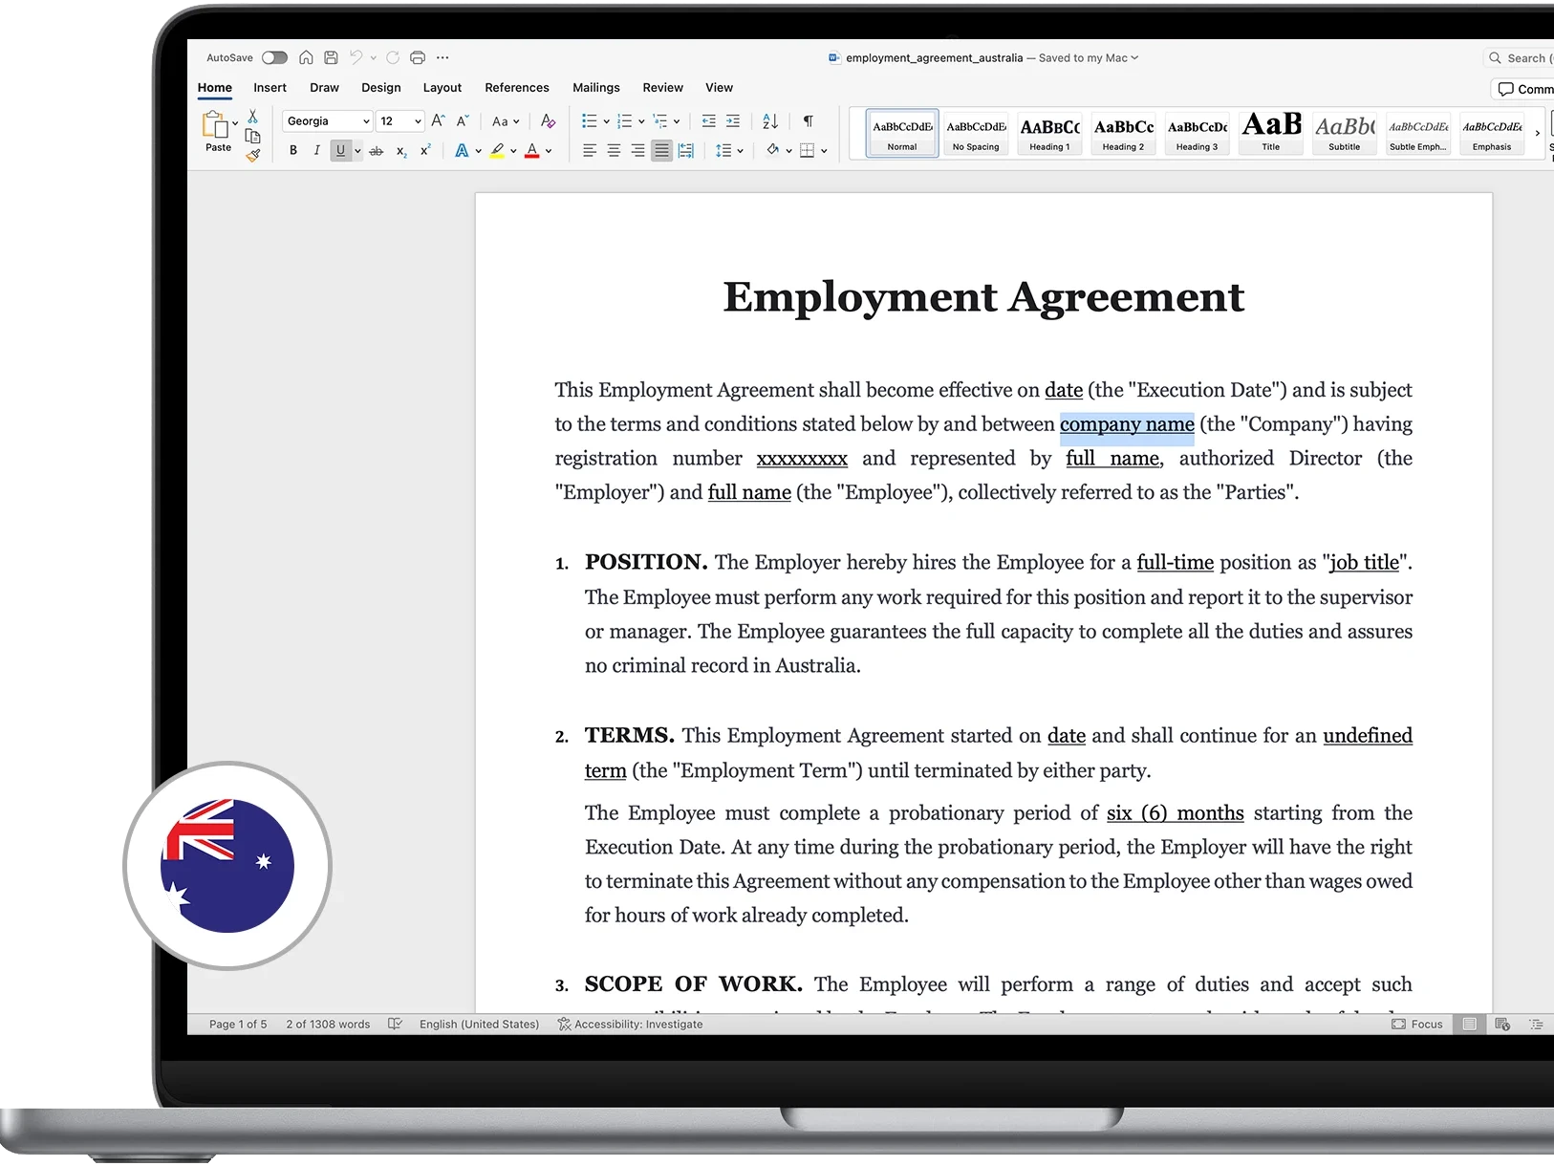Toggle Superscript formatting
The width and height of the screenshot is (1554, 1166).
tap(425, 149)
